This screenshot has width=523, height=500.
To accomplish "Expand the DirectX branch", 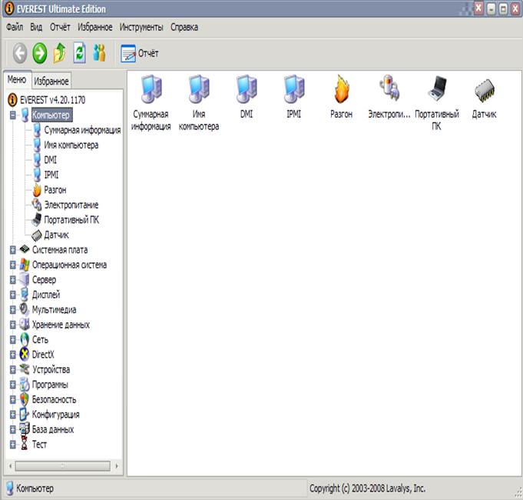I will (x=13, y=355).
